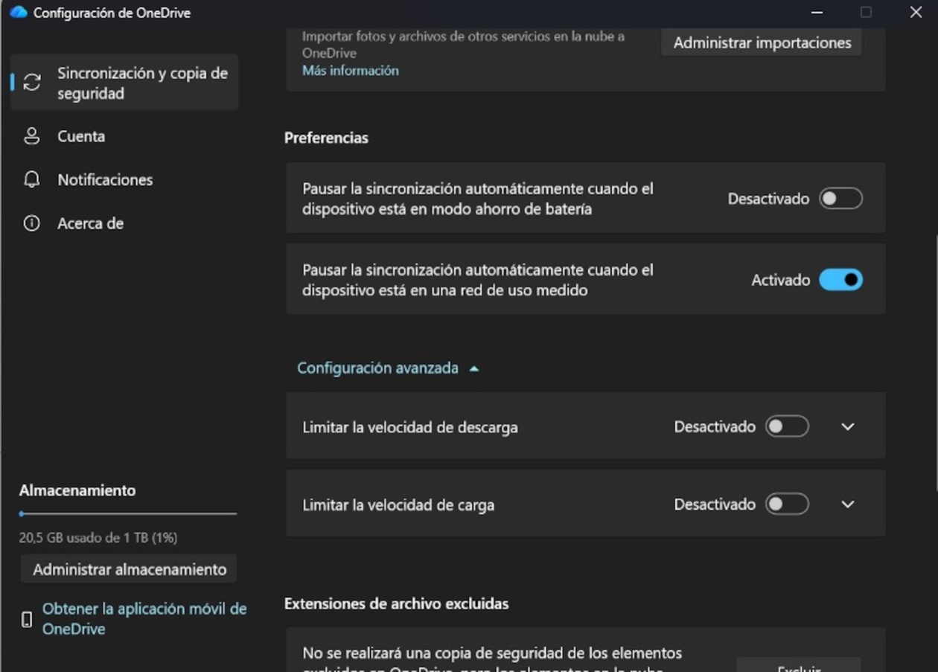This screenshot has width=938, height=672.
Task: Select the Cuenta account icon
Action: coord(31,136)
